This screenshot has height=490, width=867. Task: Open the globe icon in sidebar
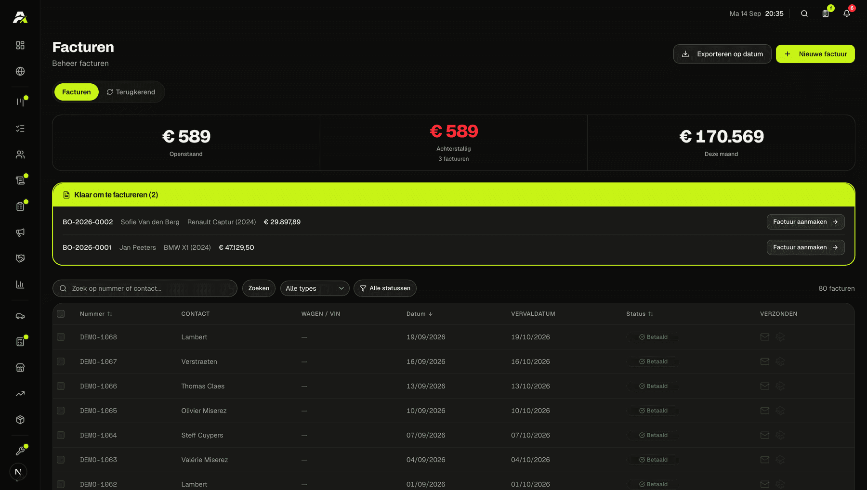pyautogui.click(x=20, y=71)
